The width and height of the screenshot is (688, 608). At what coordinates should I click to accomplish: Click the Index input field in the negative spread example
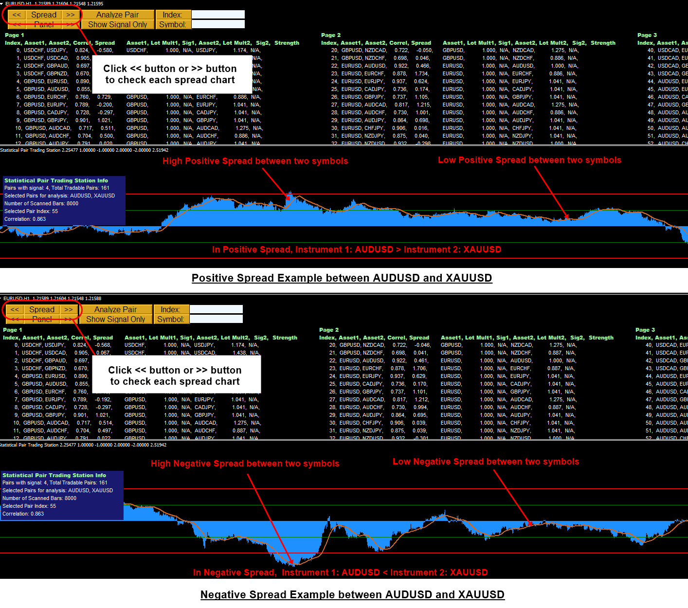(216, 309)
